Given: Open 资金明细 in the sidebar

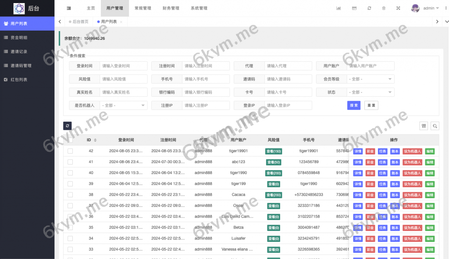Looking at the screenshot, I should (19, 38).
